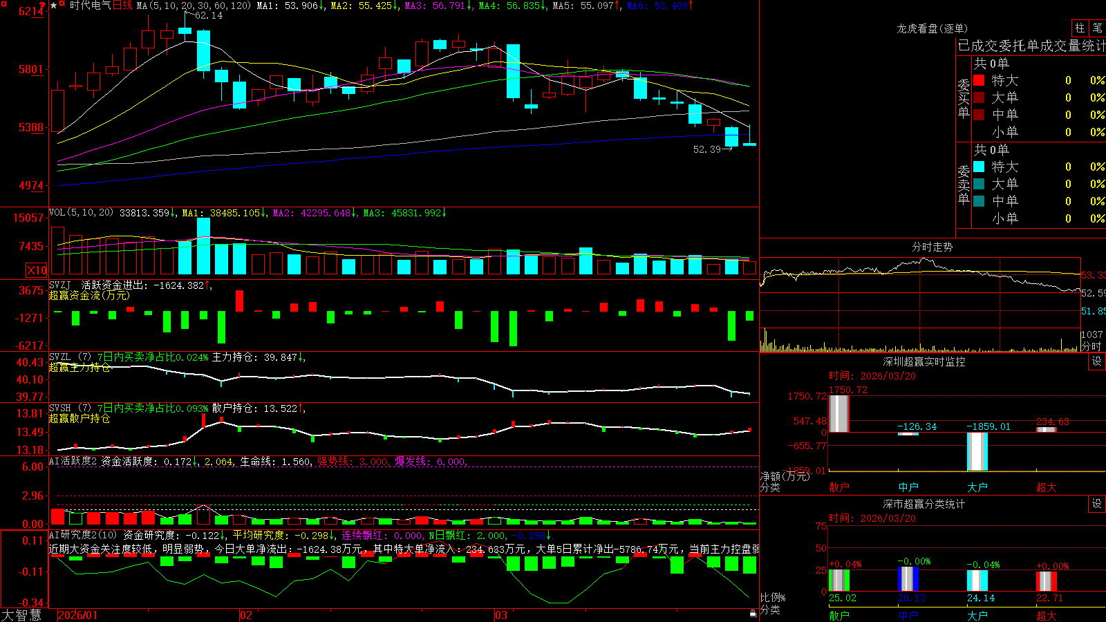Click the teal 大单 sell order swatch
Screen dimensions: 1106x622
click(979, 184)
